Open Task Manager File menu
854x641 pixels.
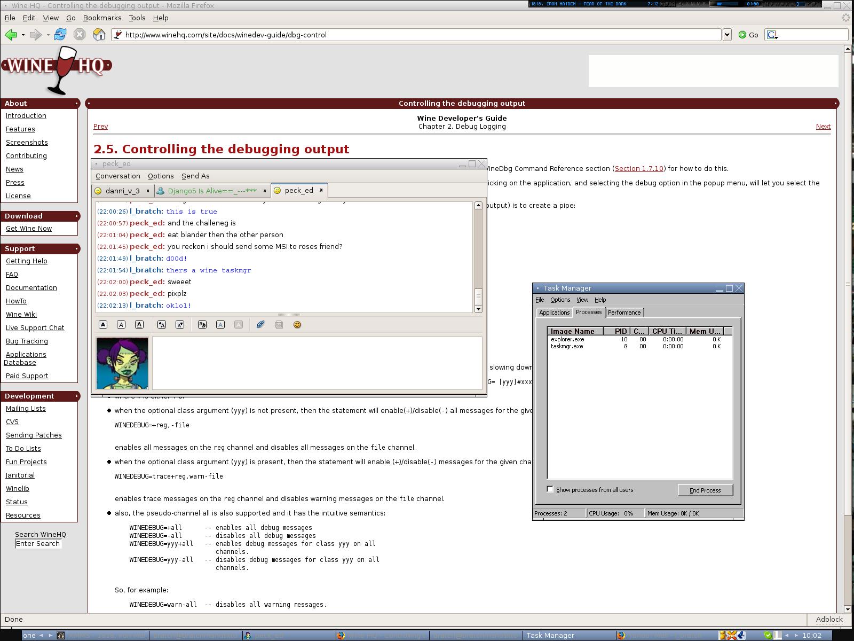(x=540, y=300)
